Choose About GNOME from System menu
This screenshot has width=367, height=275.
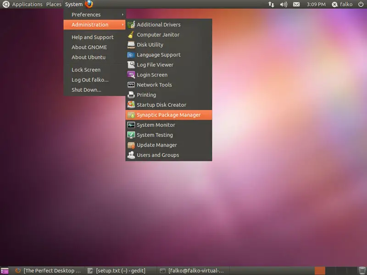tap(89, 47)
